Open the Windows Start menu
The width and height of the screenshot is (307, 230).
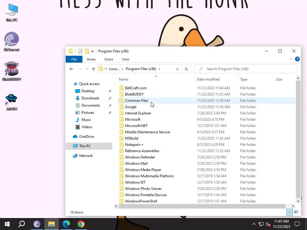point(7,224)
